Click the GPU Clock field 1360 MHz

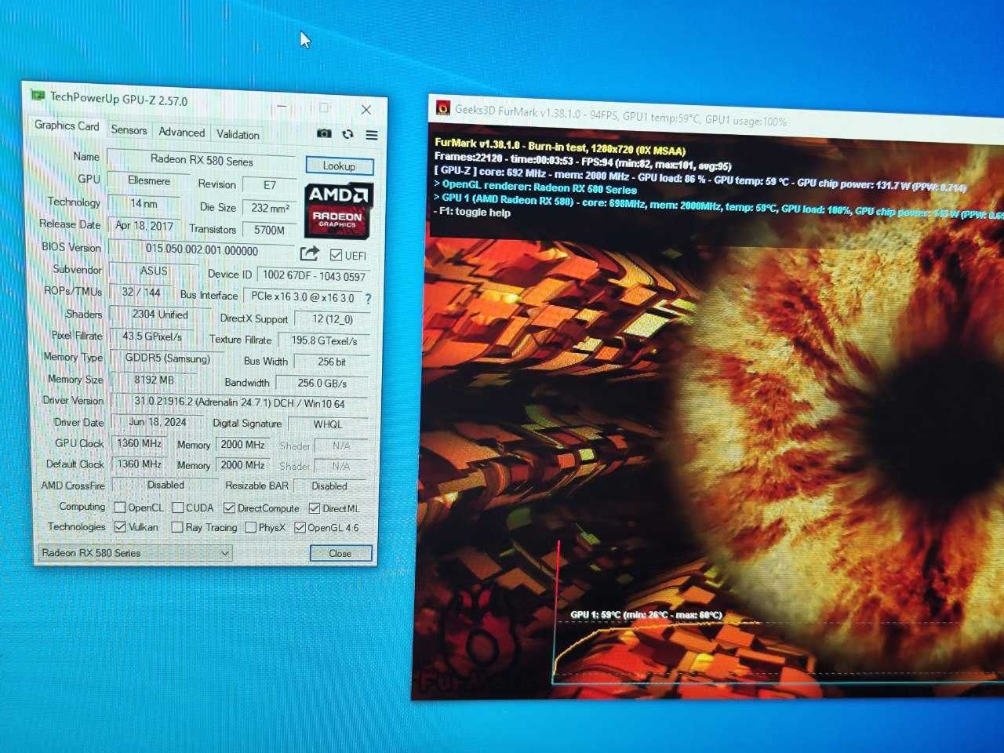[139, 443]
